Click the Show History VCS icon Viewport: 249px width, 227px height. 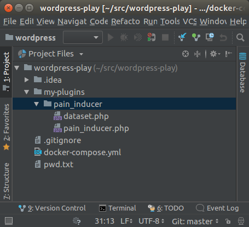pos(210,37)
